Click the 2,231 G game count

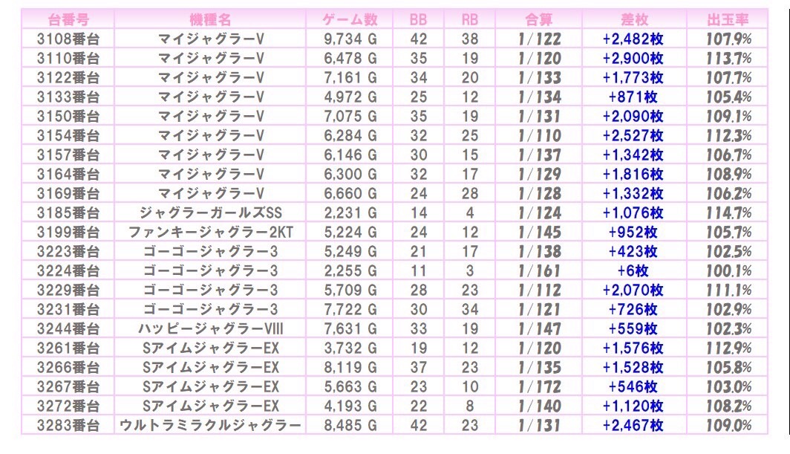tap(350, 213)
